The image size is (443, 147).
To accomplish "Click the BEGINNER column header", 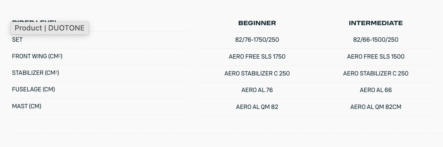I will 257,23.
